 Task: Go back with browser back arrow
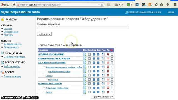pos(14,5)
